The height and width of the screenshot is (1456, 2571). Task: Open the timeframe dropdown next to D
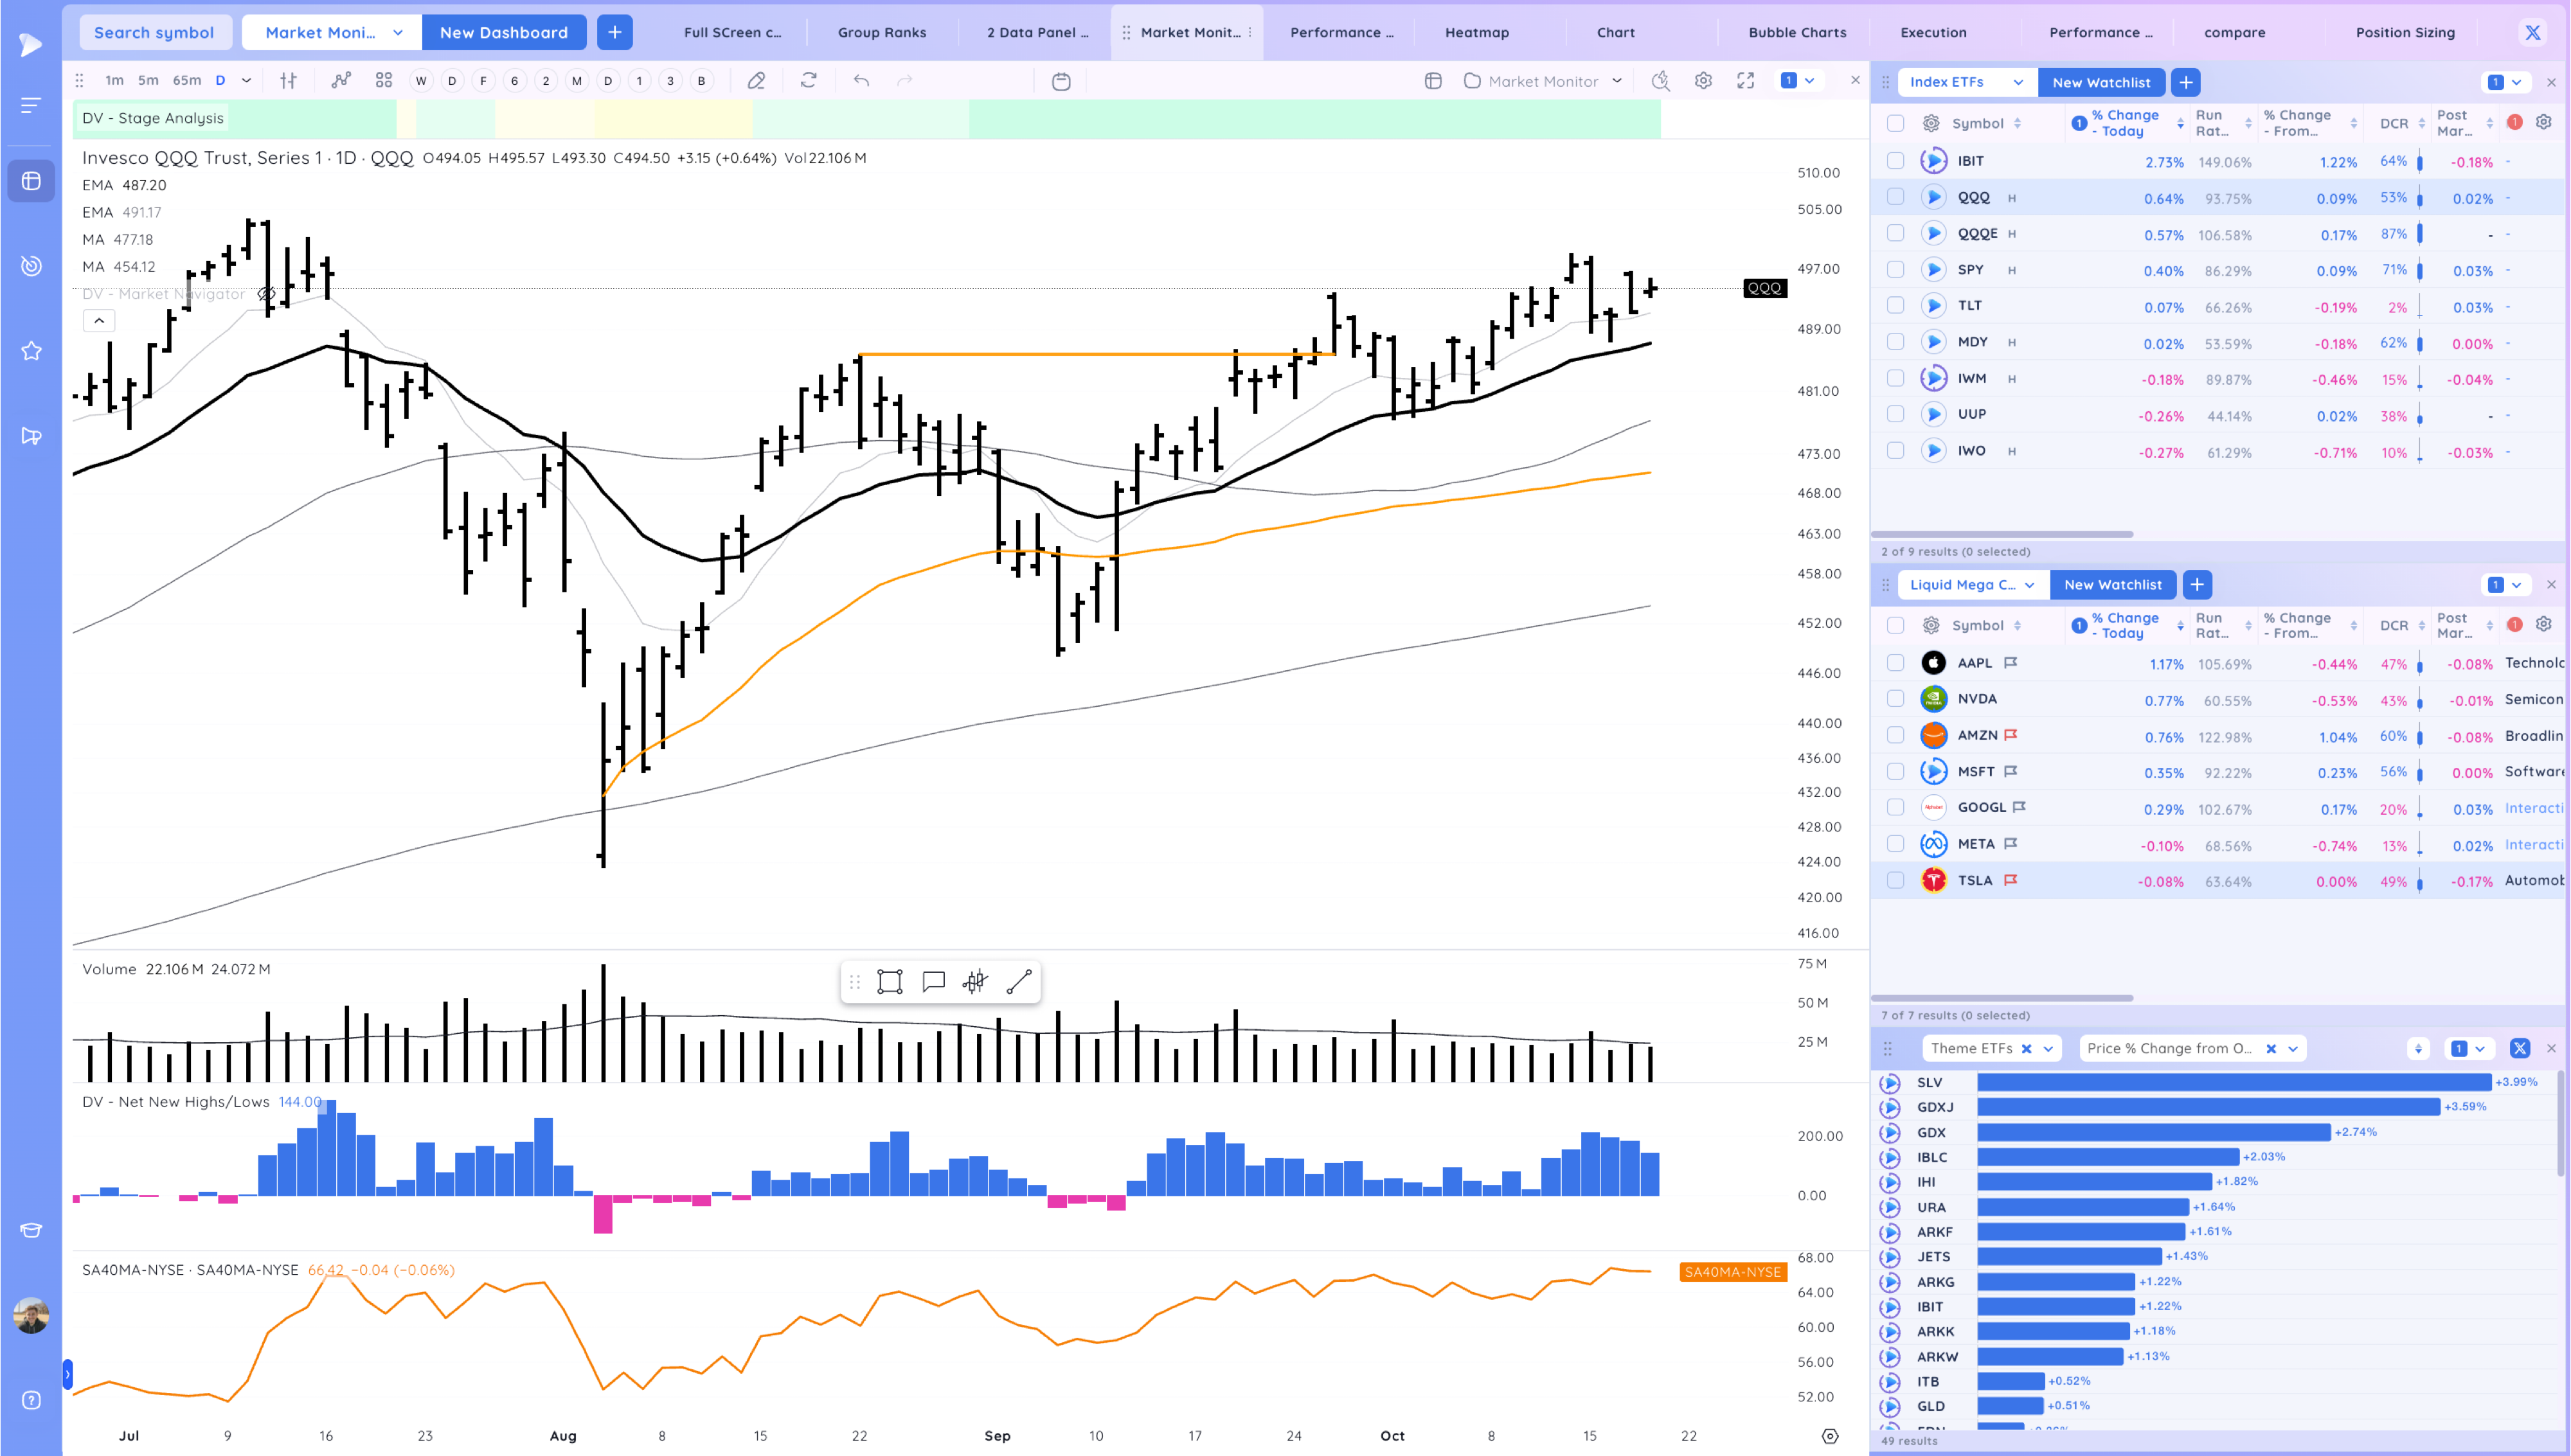pyautogui.click(x=246, y=81)
